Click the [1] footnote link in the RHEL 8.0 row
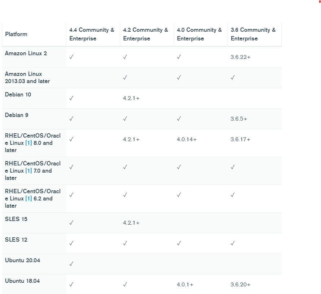321x294 pixels. click(29, 143)
